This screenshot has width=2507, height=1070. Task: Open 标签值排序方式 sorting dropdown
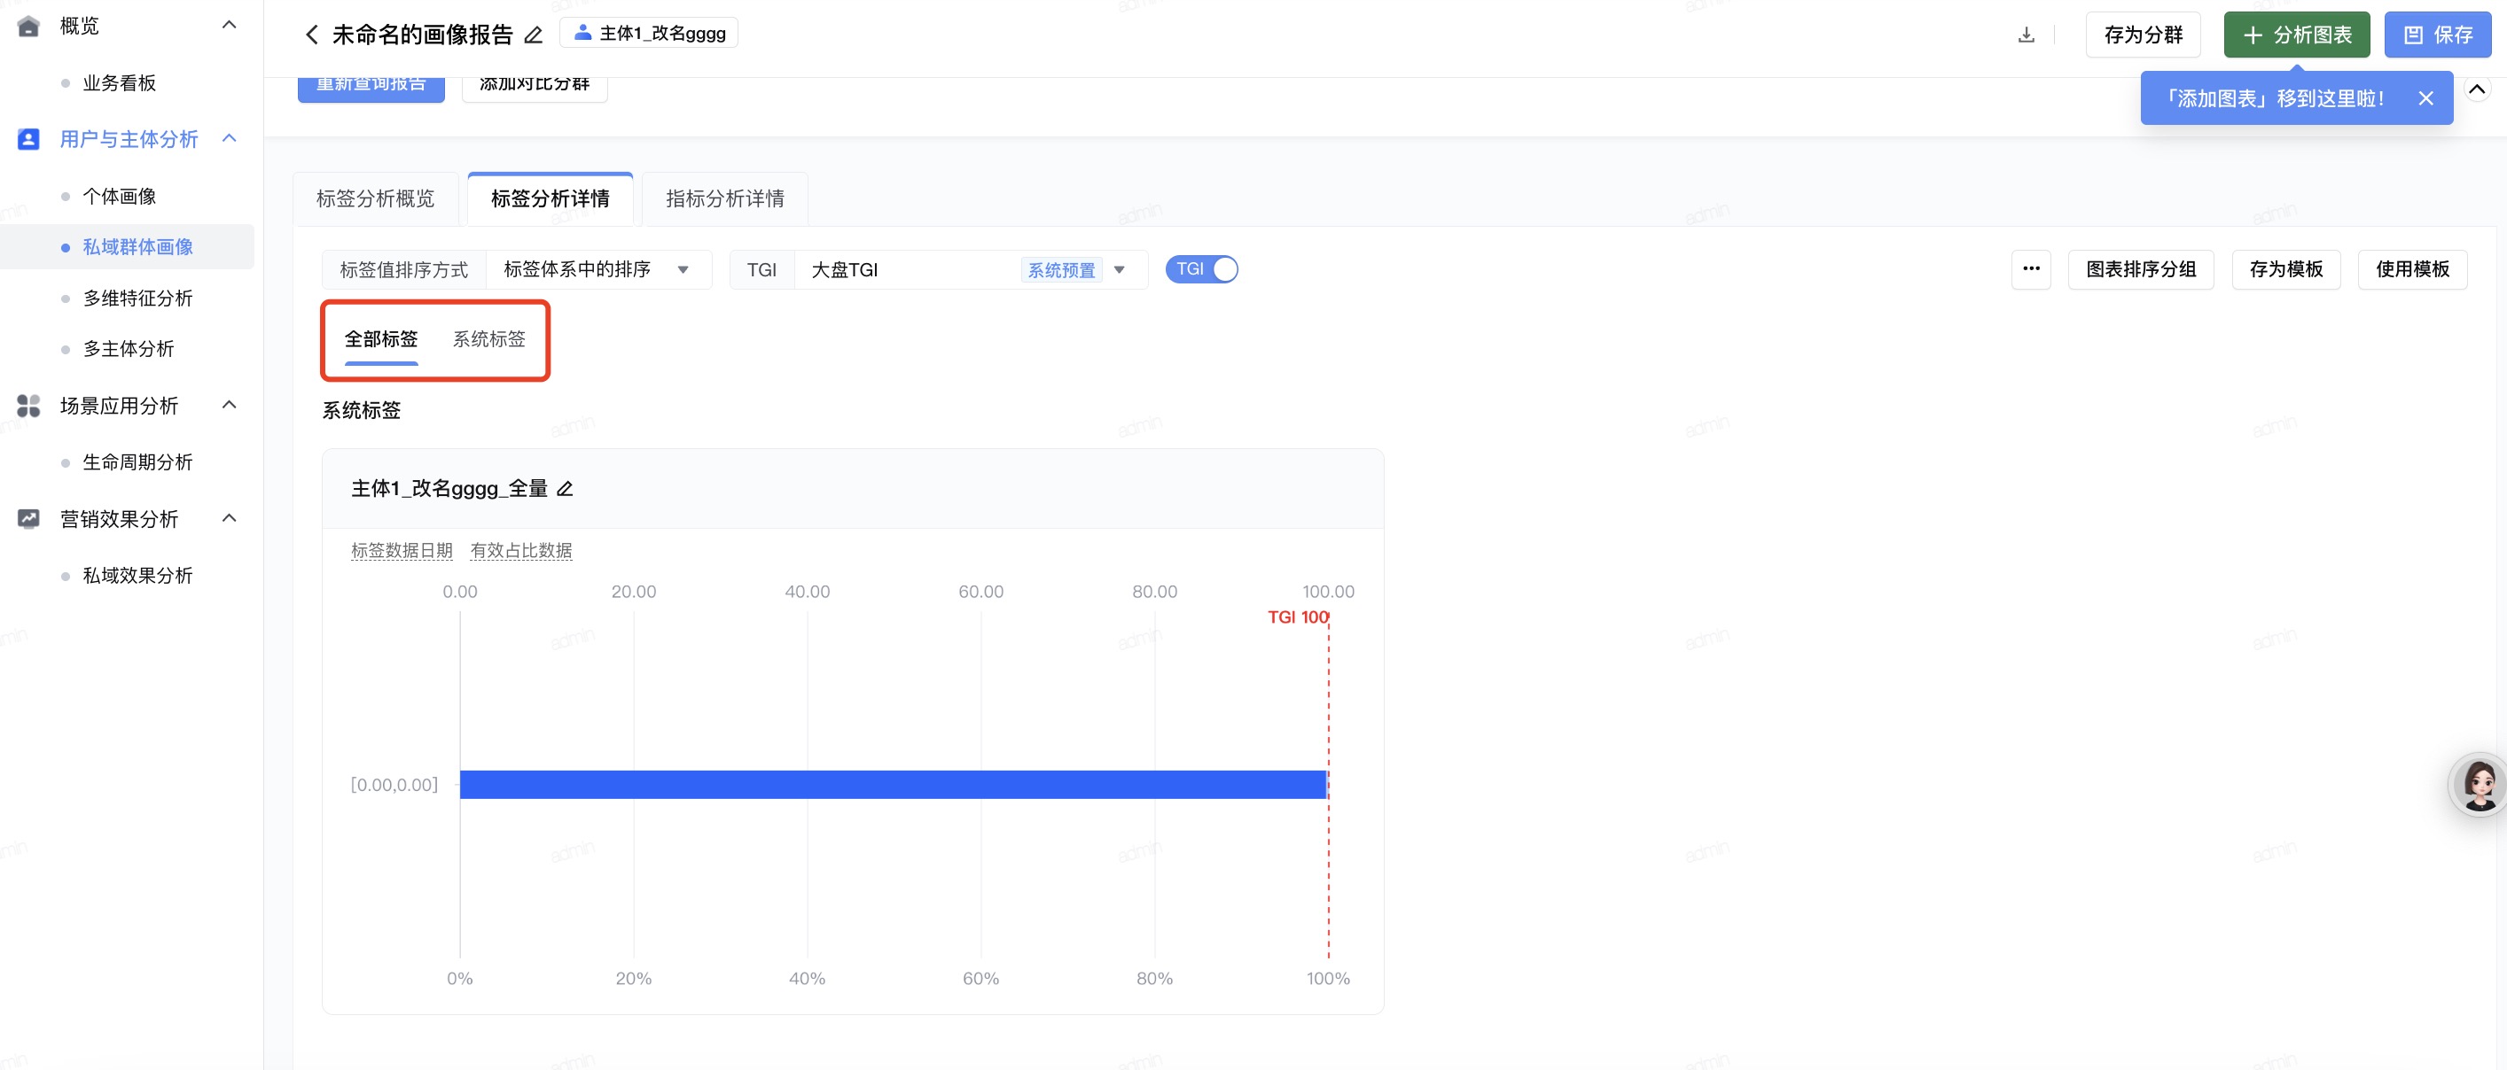pyautogui.click(x=597, y=269)
